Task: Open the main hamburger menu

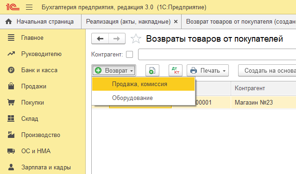Action: click(x=29, y=7)
